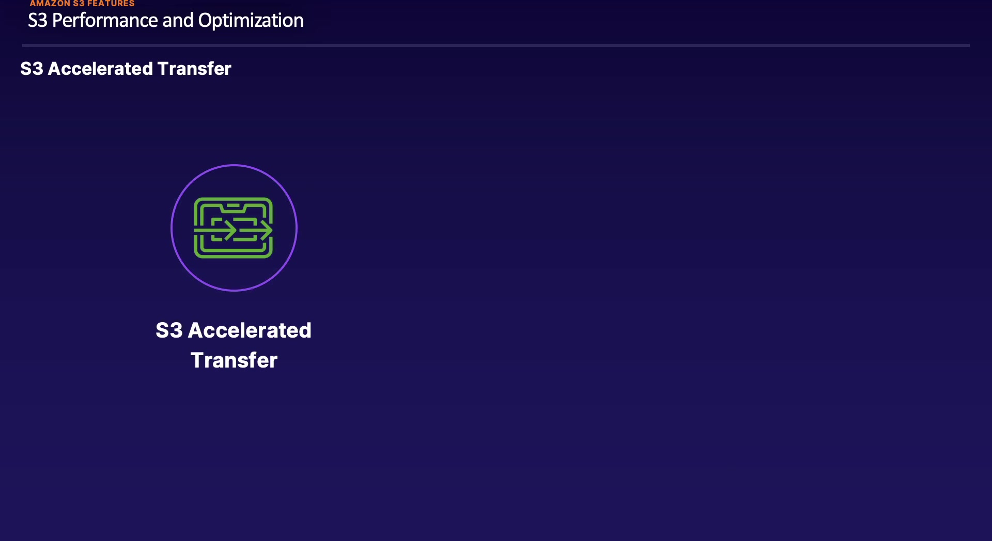The image size is (992, 541).
Task: Click the word FEATURES in the orange label
Action: tap(111, 4)
